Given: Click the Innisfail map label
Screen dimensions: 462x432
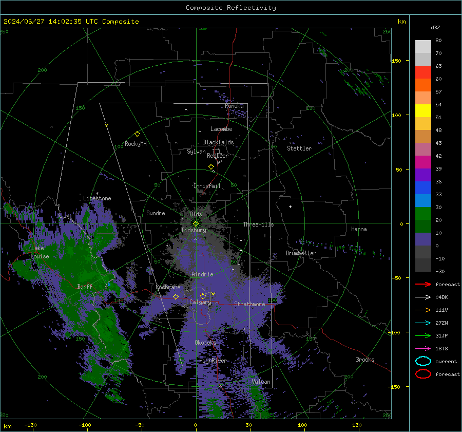Looking at the screenshot, I should (x=207, y=186).
